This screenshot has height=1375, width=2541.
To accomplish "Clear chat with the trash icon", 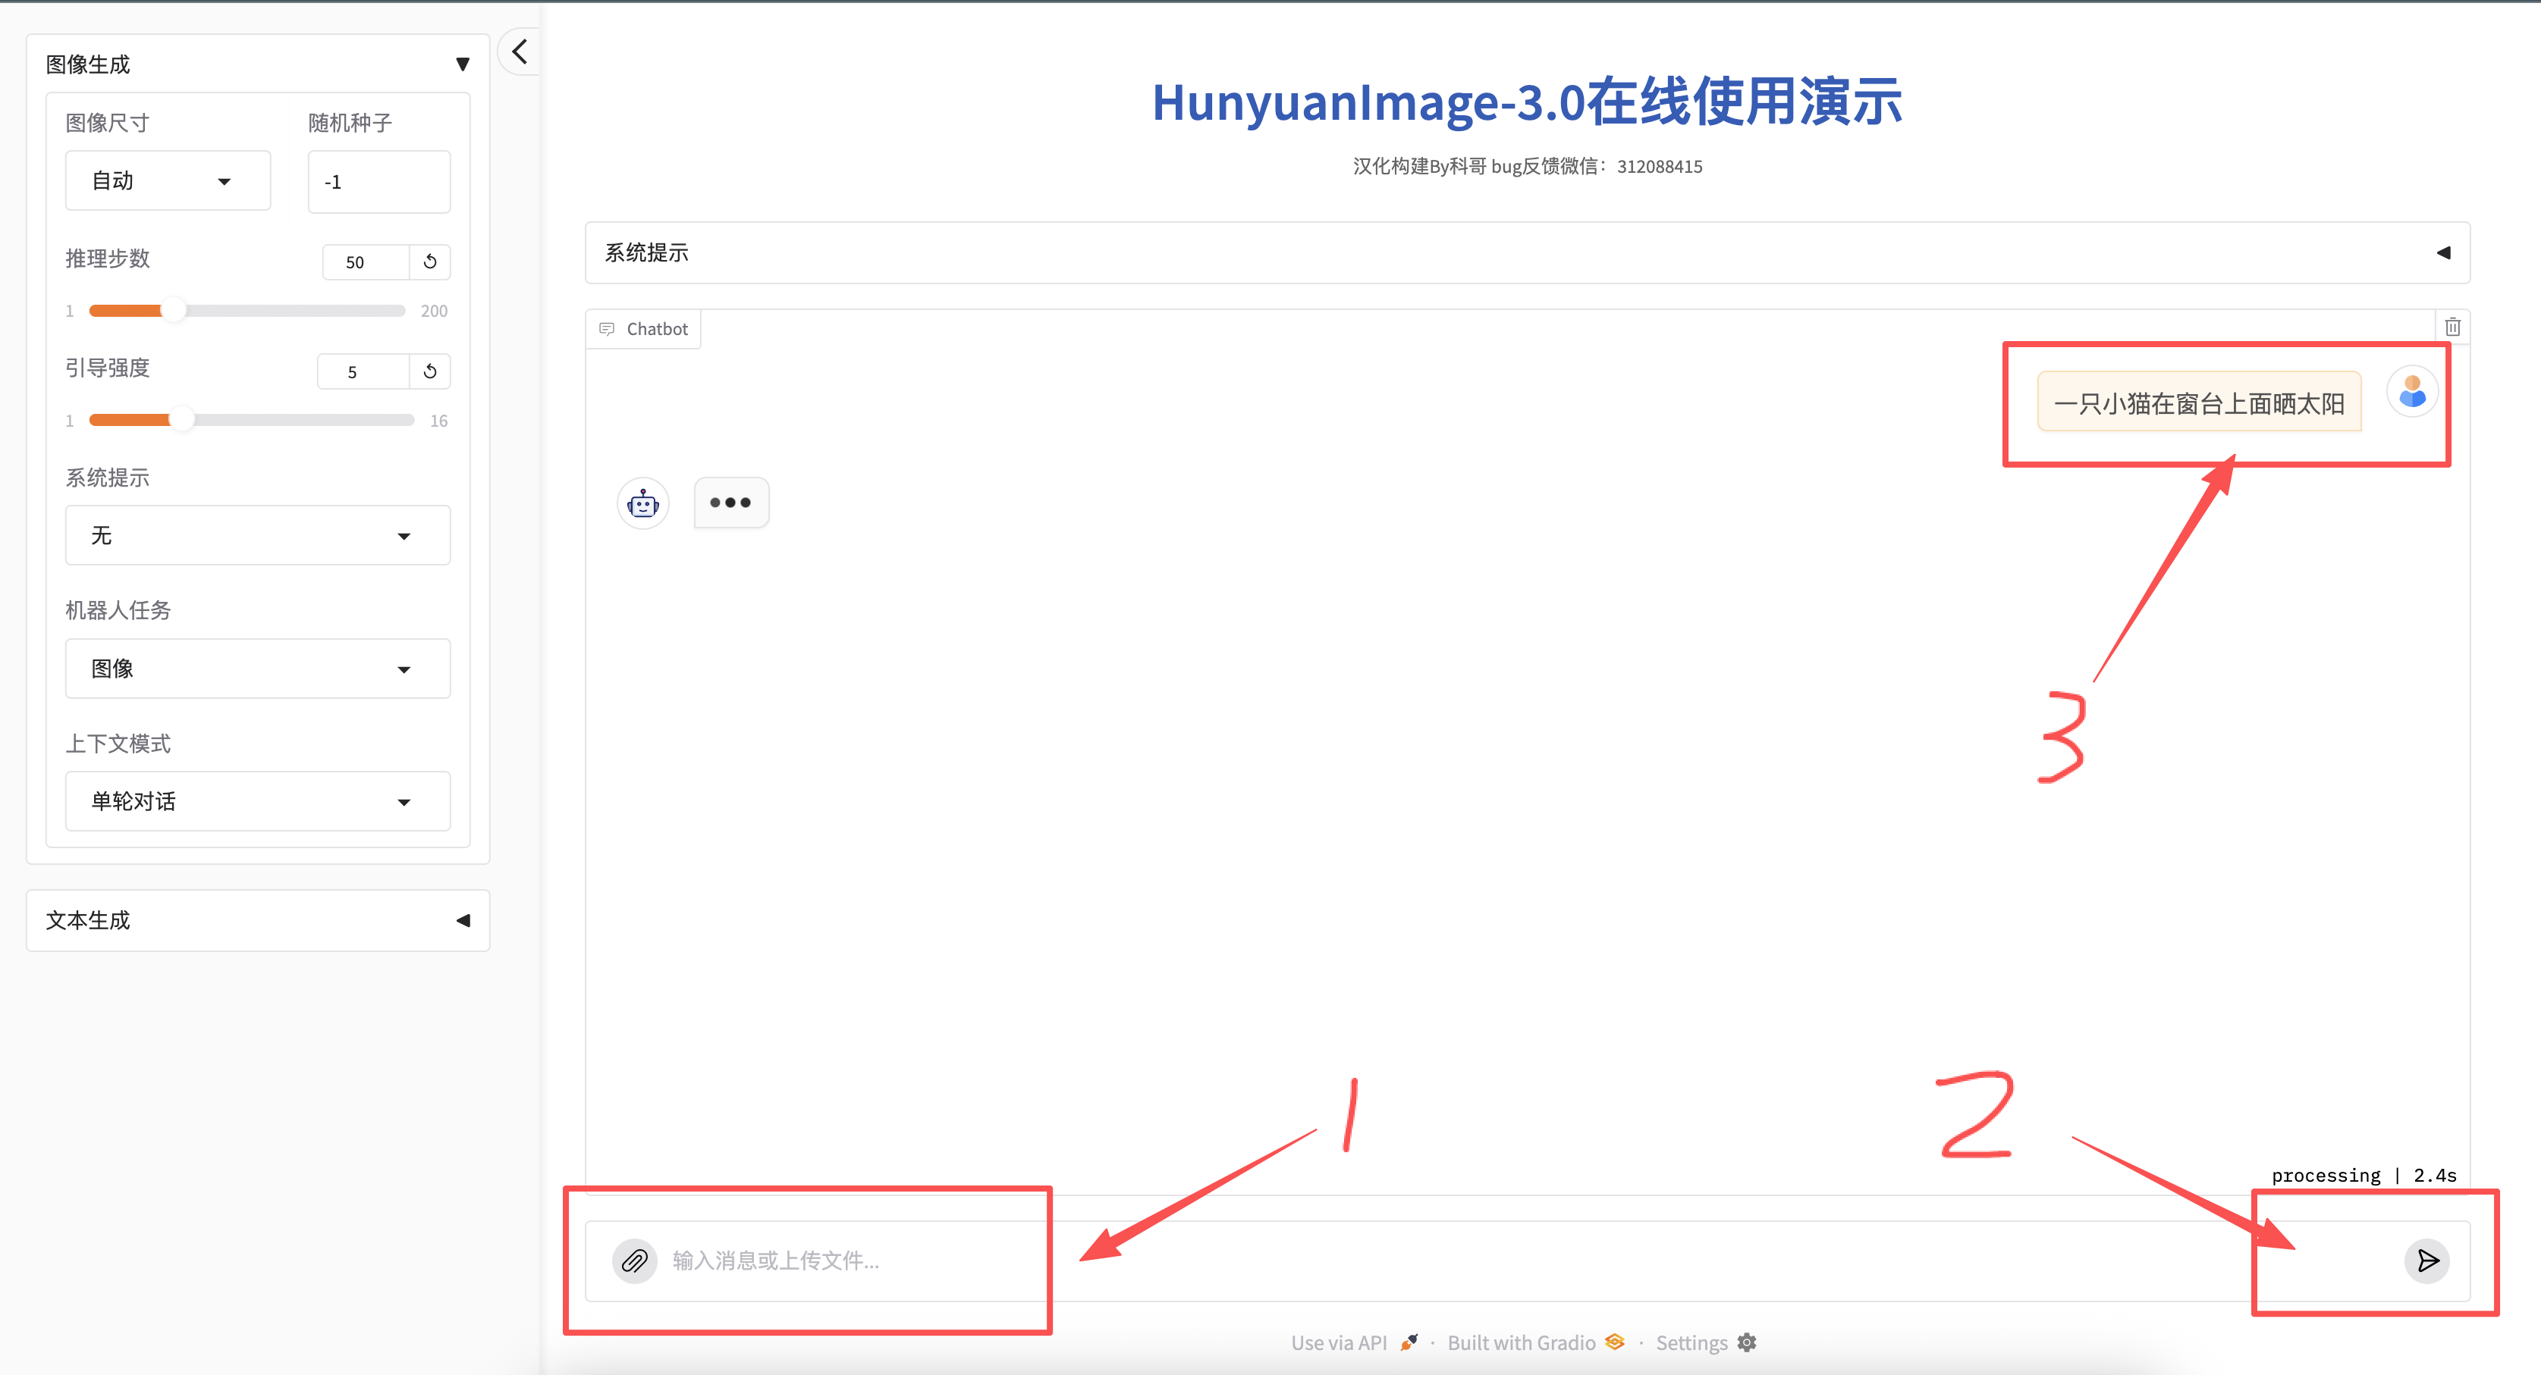I will [2452, 327].
